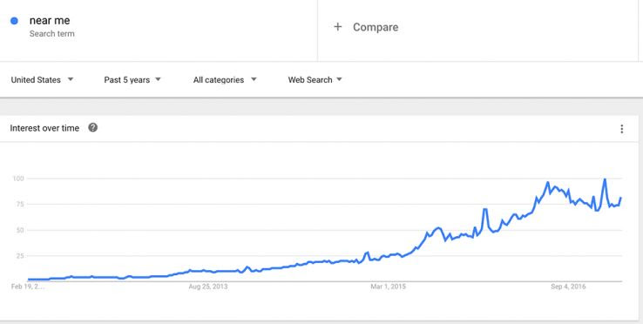Click the blue dot next to near me
The image size is (643, 324).
pos(14,21)
